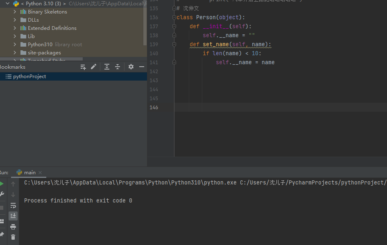Clear all console output with trash icon
Viewport: 387px width, 245px height.
pos(13,237)
